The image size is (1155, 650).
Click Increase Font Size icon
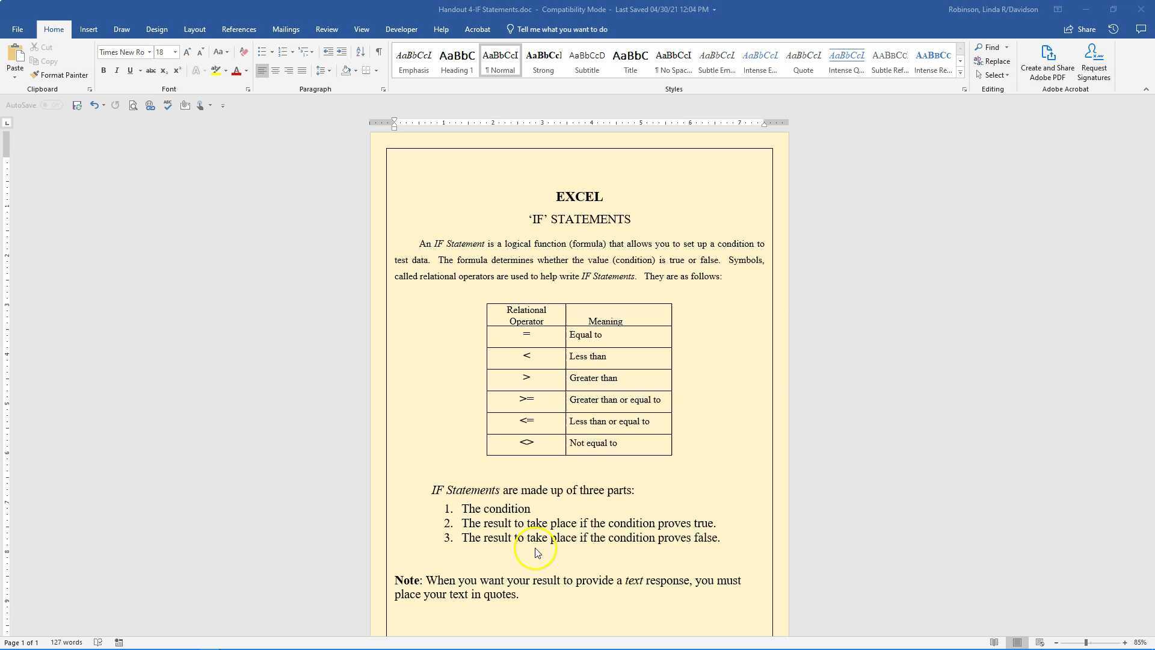pyautogui.click(x=187, y=52)
